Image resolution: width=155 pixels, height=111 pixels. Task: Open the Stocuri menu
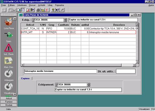coord(32,5)
